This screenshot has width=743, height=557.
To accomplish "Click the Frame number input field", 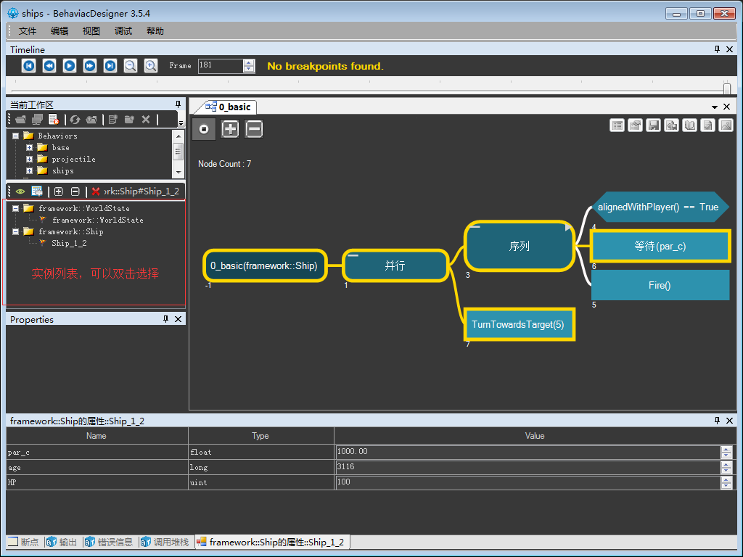I will (221, 66).
